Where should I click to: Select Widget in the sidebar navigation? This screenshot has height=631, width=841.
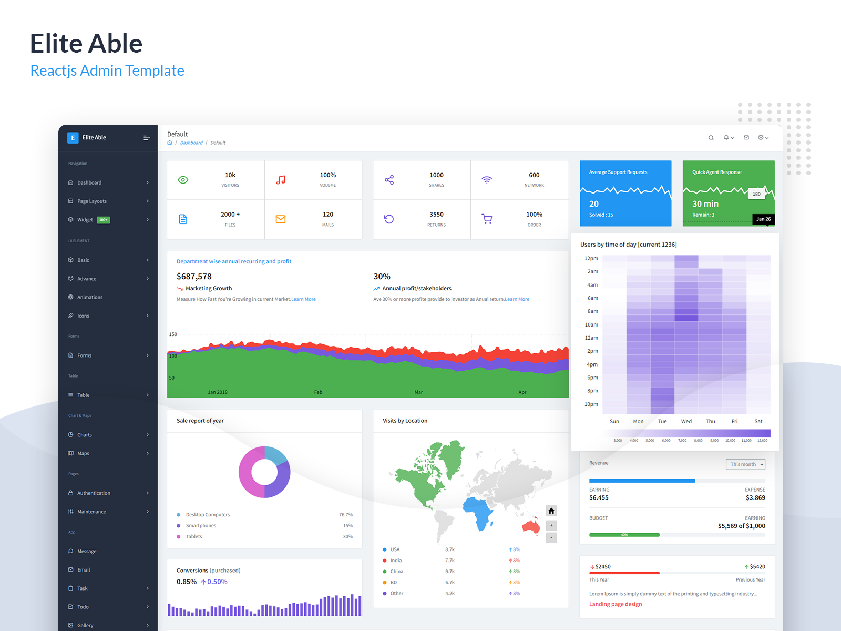85,219
